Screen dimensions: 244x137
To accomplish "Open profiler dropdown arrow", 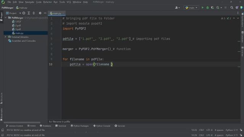I will coord(221,8).
